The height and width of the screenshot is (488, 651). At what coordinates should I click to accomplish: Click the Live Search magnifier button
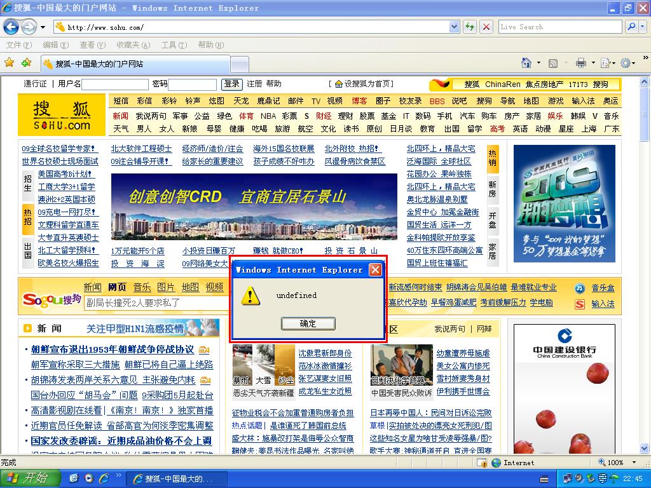tap(631, 27)
